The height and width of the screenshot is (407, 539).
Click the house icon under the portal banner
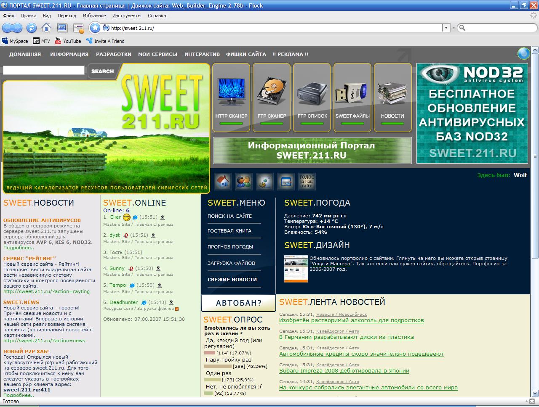223,182
